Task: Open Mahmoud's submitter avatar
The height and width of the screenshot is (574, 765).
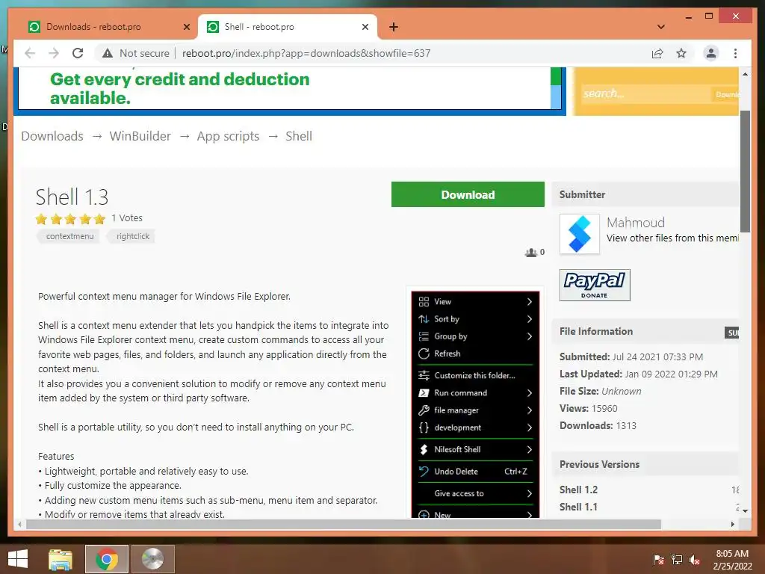Action: tap(579, 234)
